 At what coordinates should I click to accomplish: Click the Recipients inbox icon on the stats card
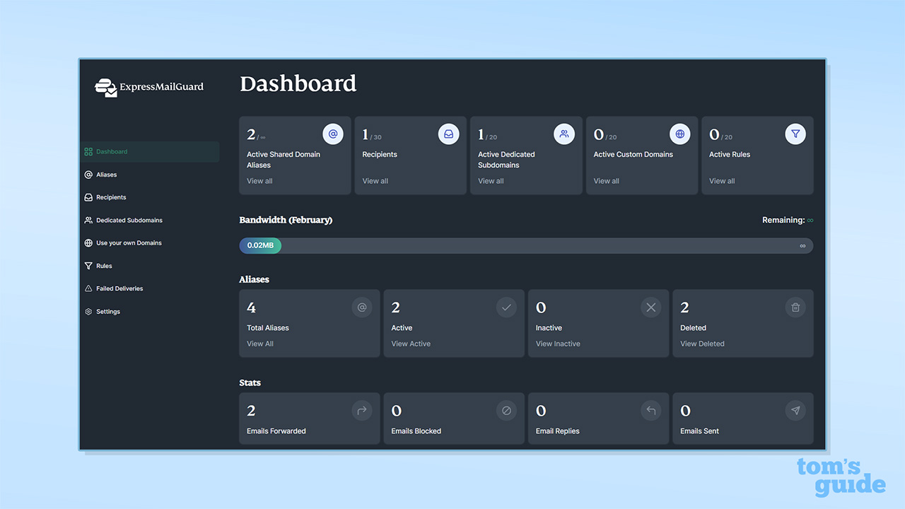pyautogui.click(x=448, y=134)
